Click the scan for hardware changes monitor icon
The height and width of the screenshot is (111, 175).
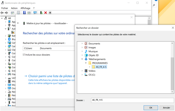35,13
